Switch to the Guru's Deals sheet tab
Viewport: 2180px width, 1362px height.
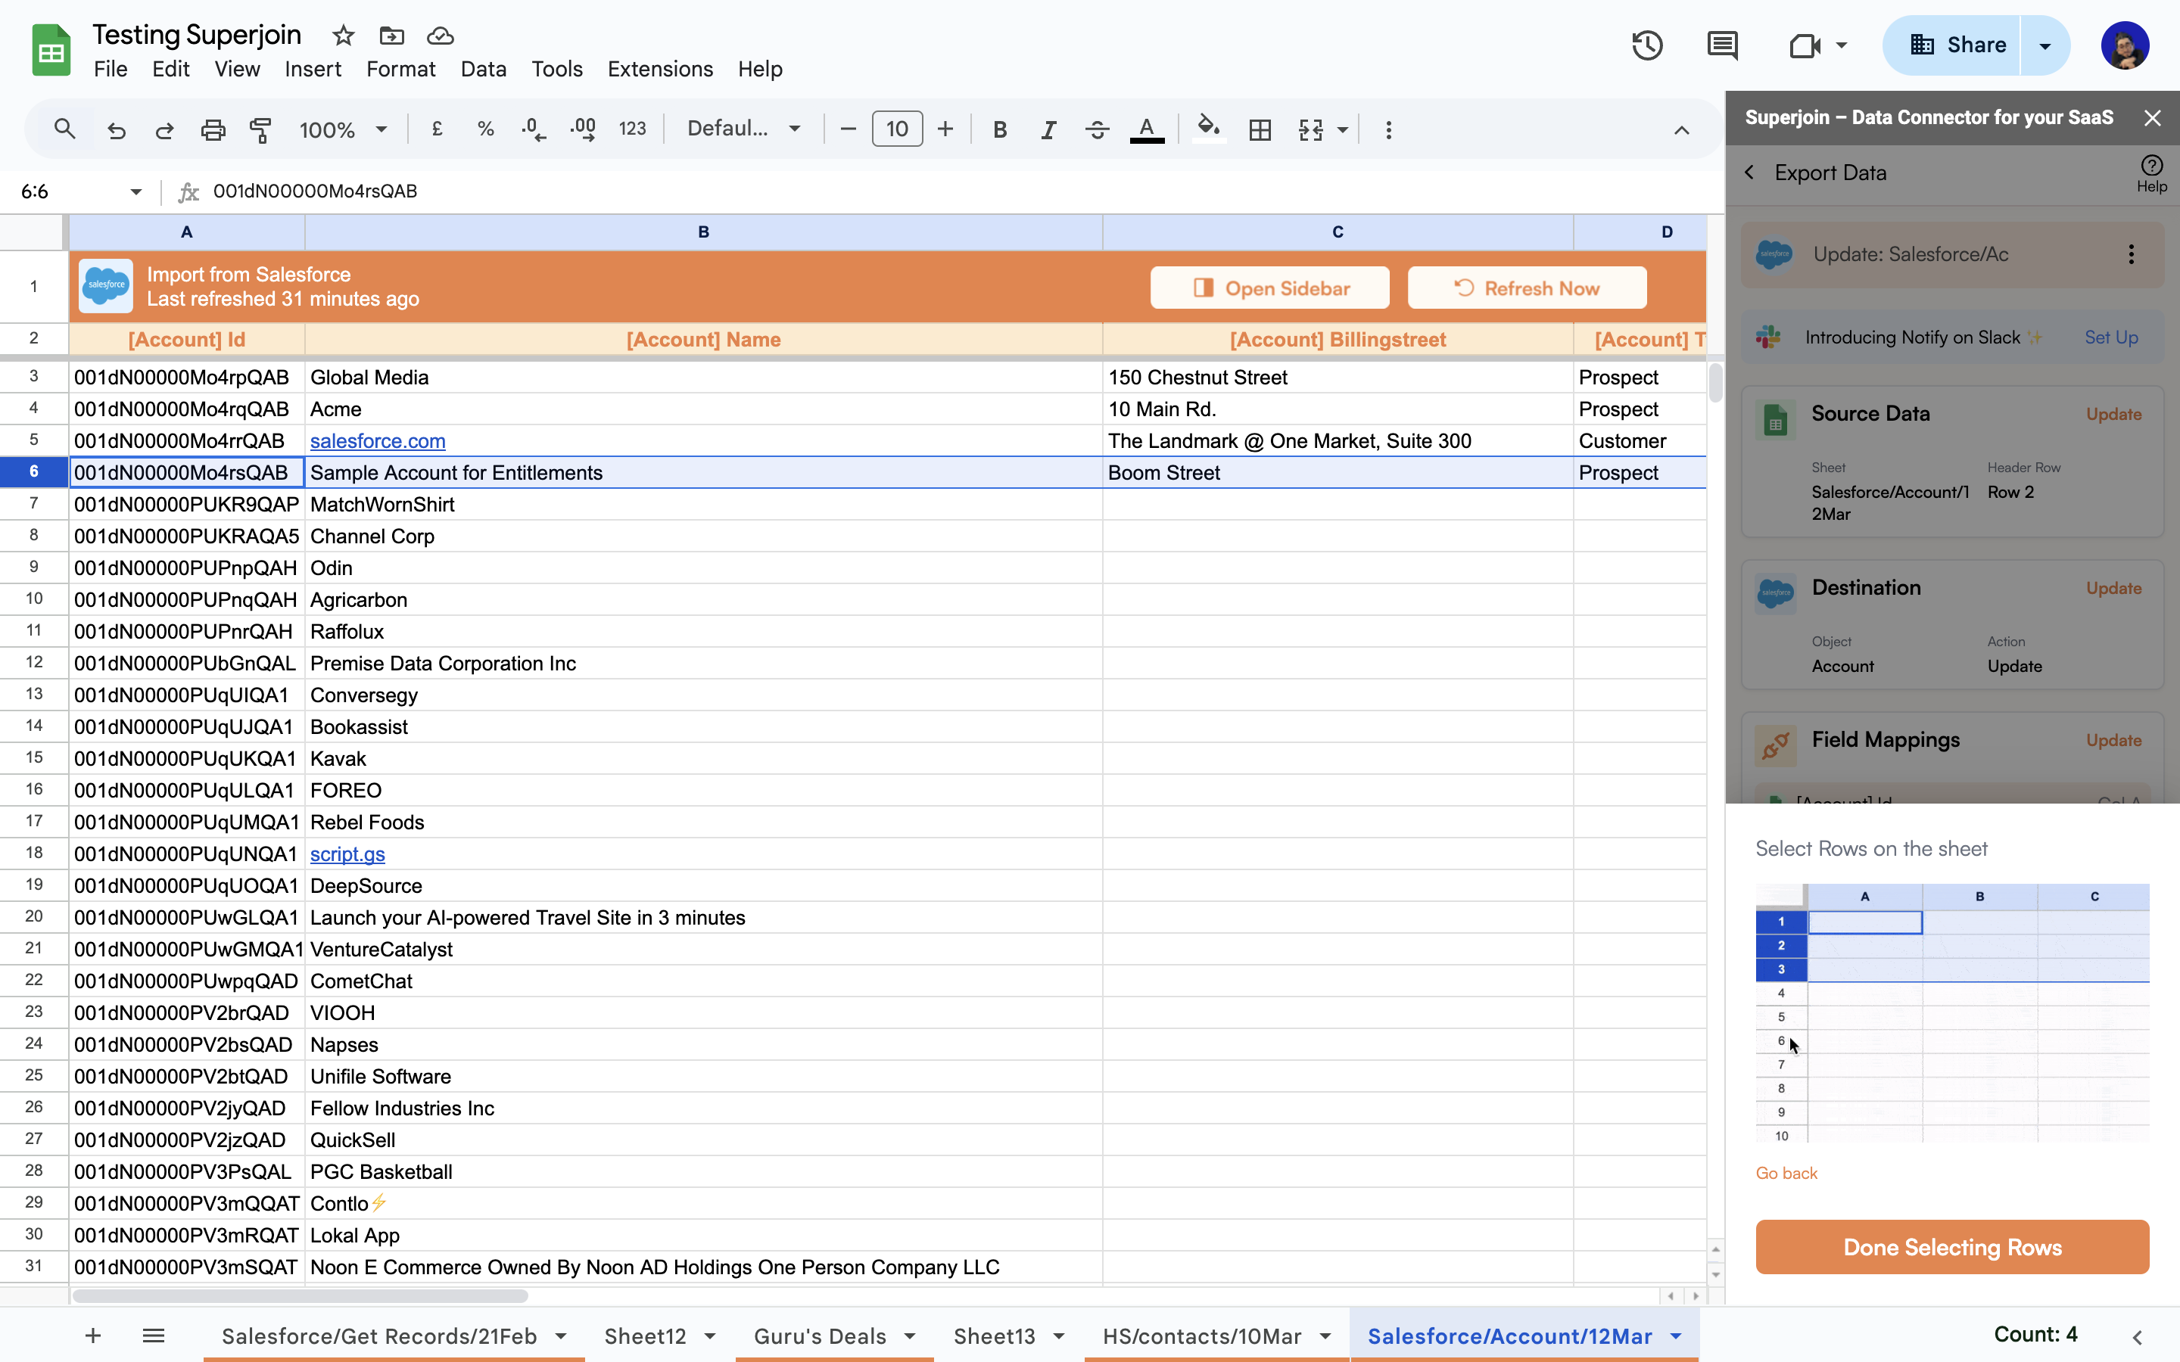coord(820,1336)
